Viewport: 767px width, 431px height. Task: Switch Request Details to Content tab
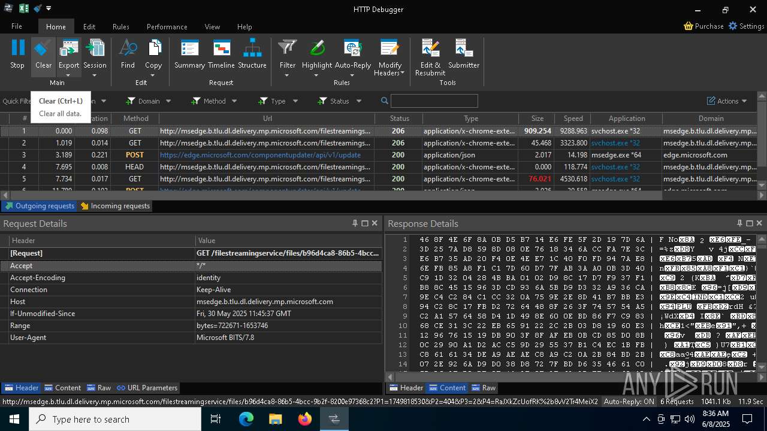pos(63,388)
